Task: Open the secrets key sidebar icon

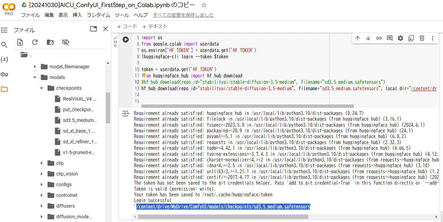Action: pyautogui.click(x=4, y=74)
